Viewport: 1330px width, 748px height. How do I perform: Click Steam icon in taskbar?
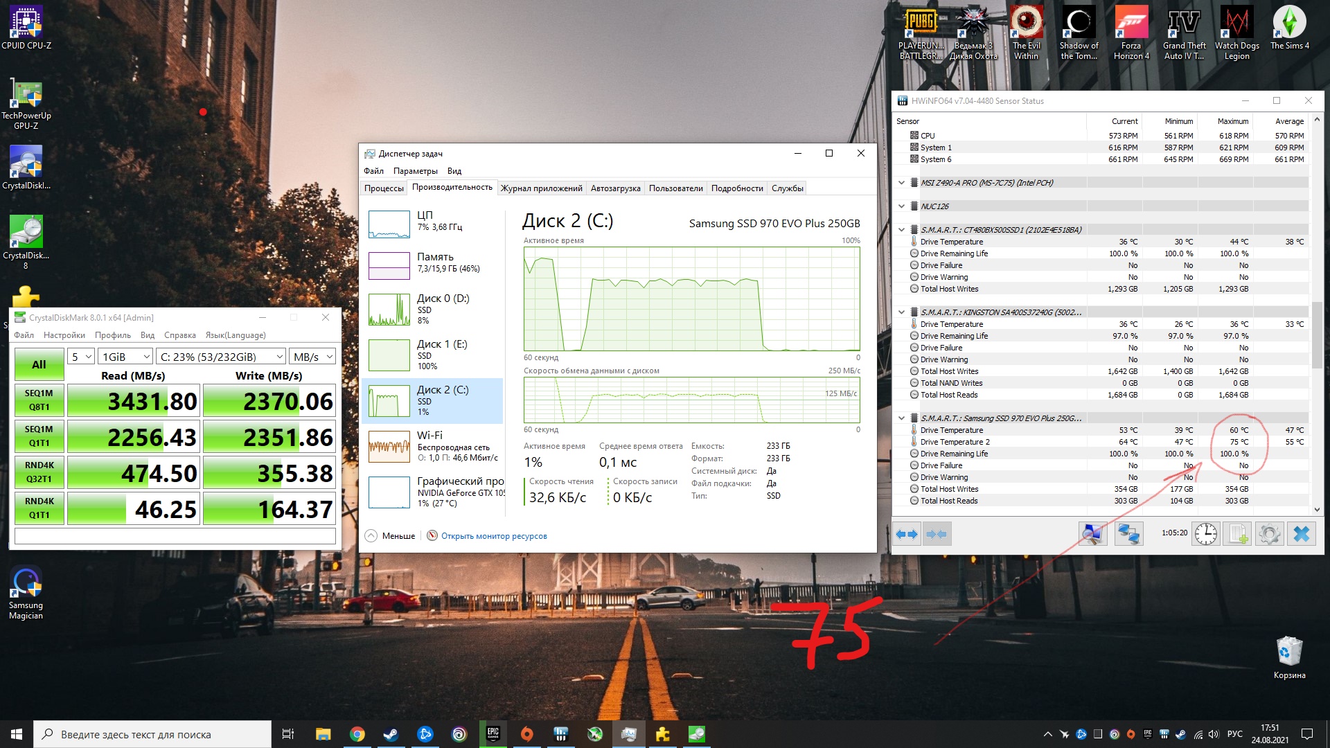[x=391, y=734]
